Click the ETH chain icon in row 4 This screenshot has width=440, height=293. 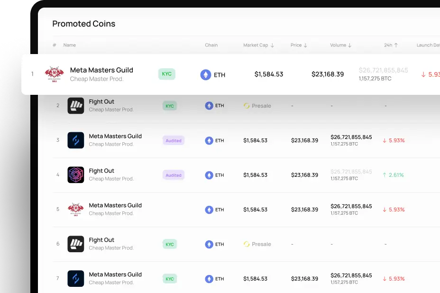pos(209,175)
